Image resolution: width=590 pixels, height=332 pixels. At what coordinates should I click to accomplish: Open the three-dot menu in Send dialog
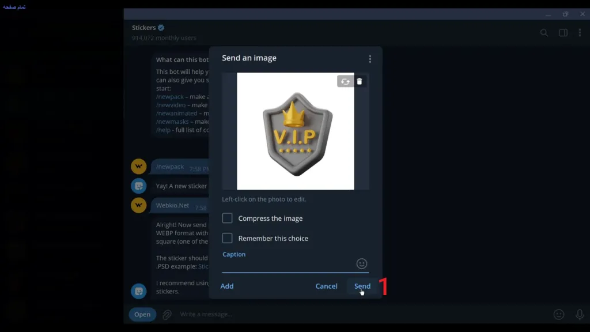(x=370, y=59)
